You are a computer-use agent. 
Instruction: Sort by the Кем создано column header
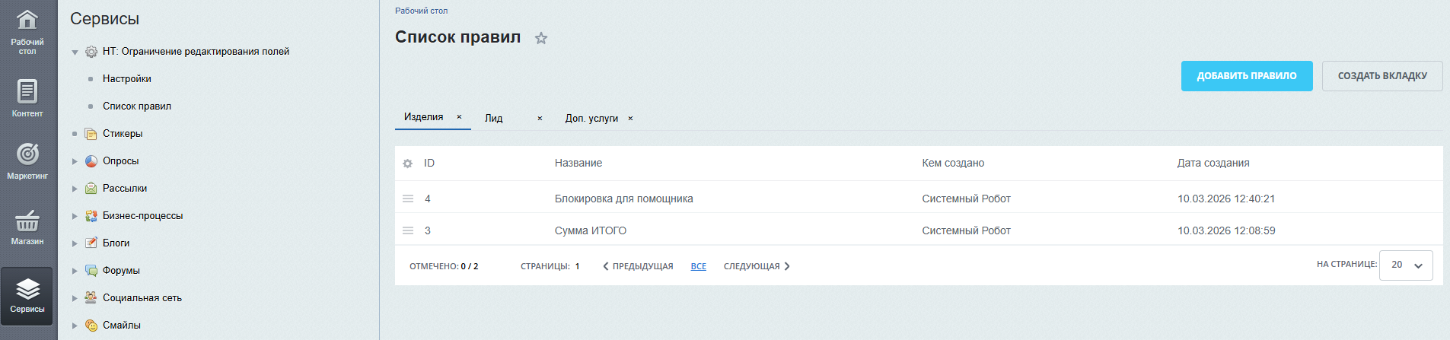pos(953,164)
